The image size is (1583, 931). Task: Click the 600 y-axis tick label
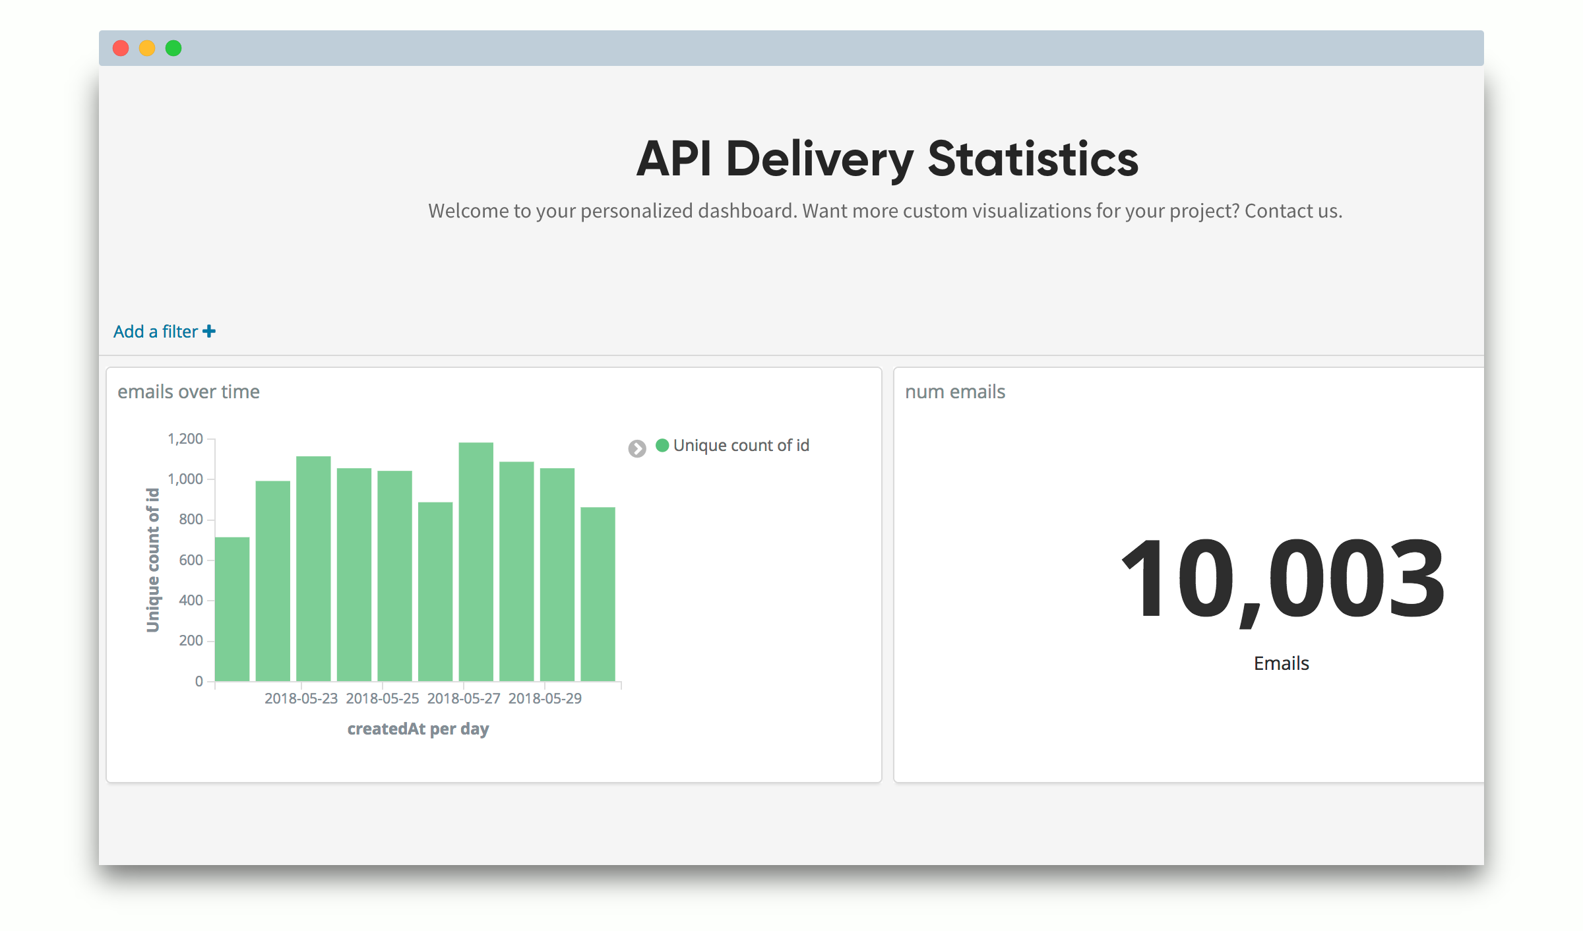pos(191,560)
